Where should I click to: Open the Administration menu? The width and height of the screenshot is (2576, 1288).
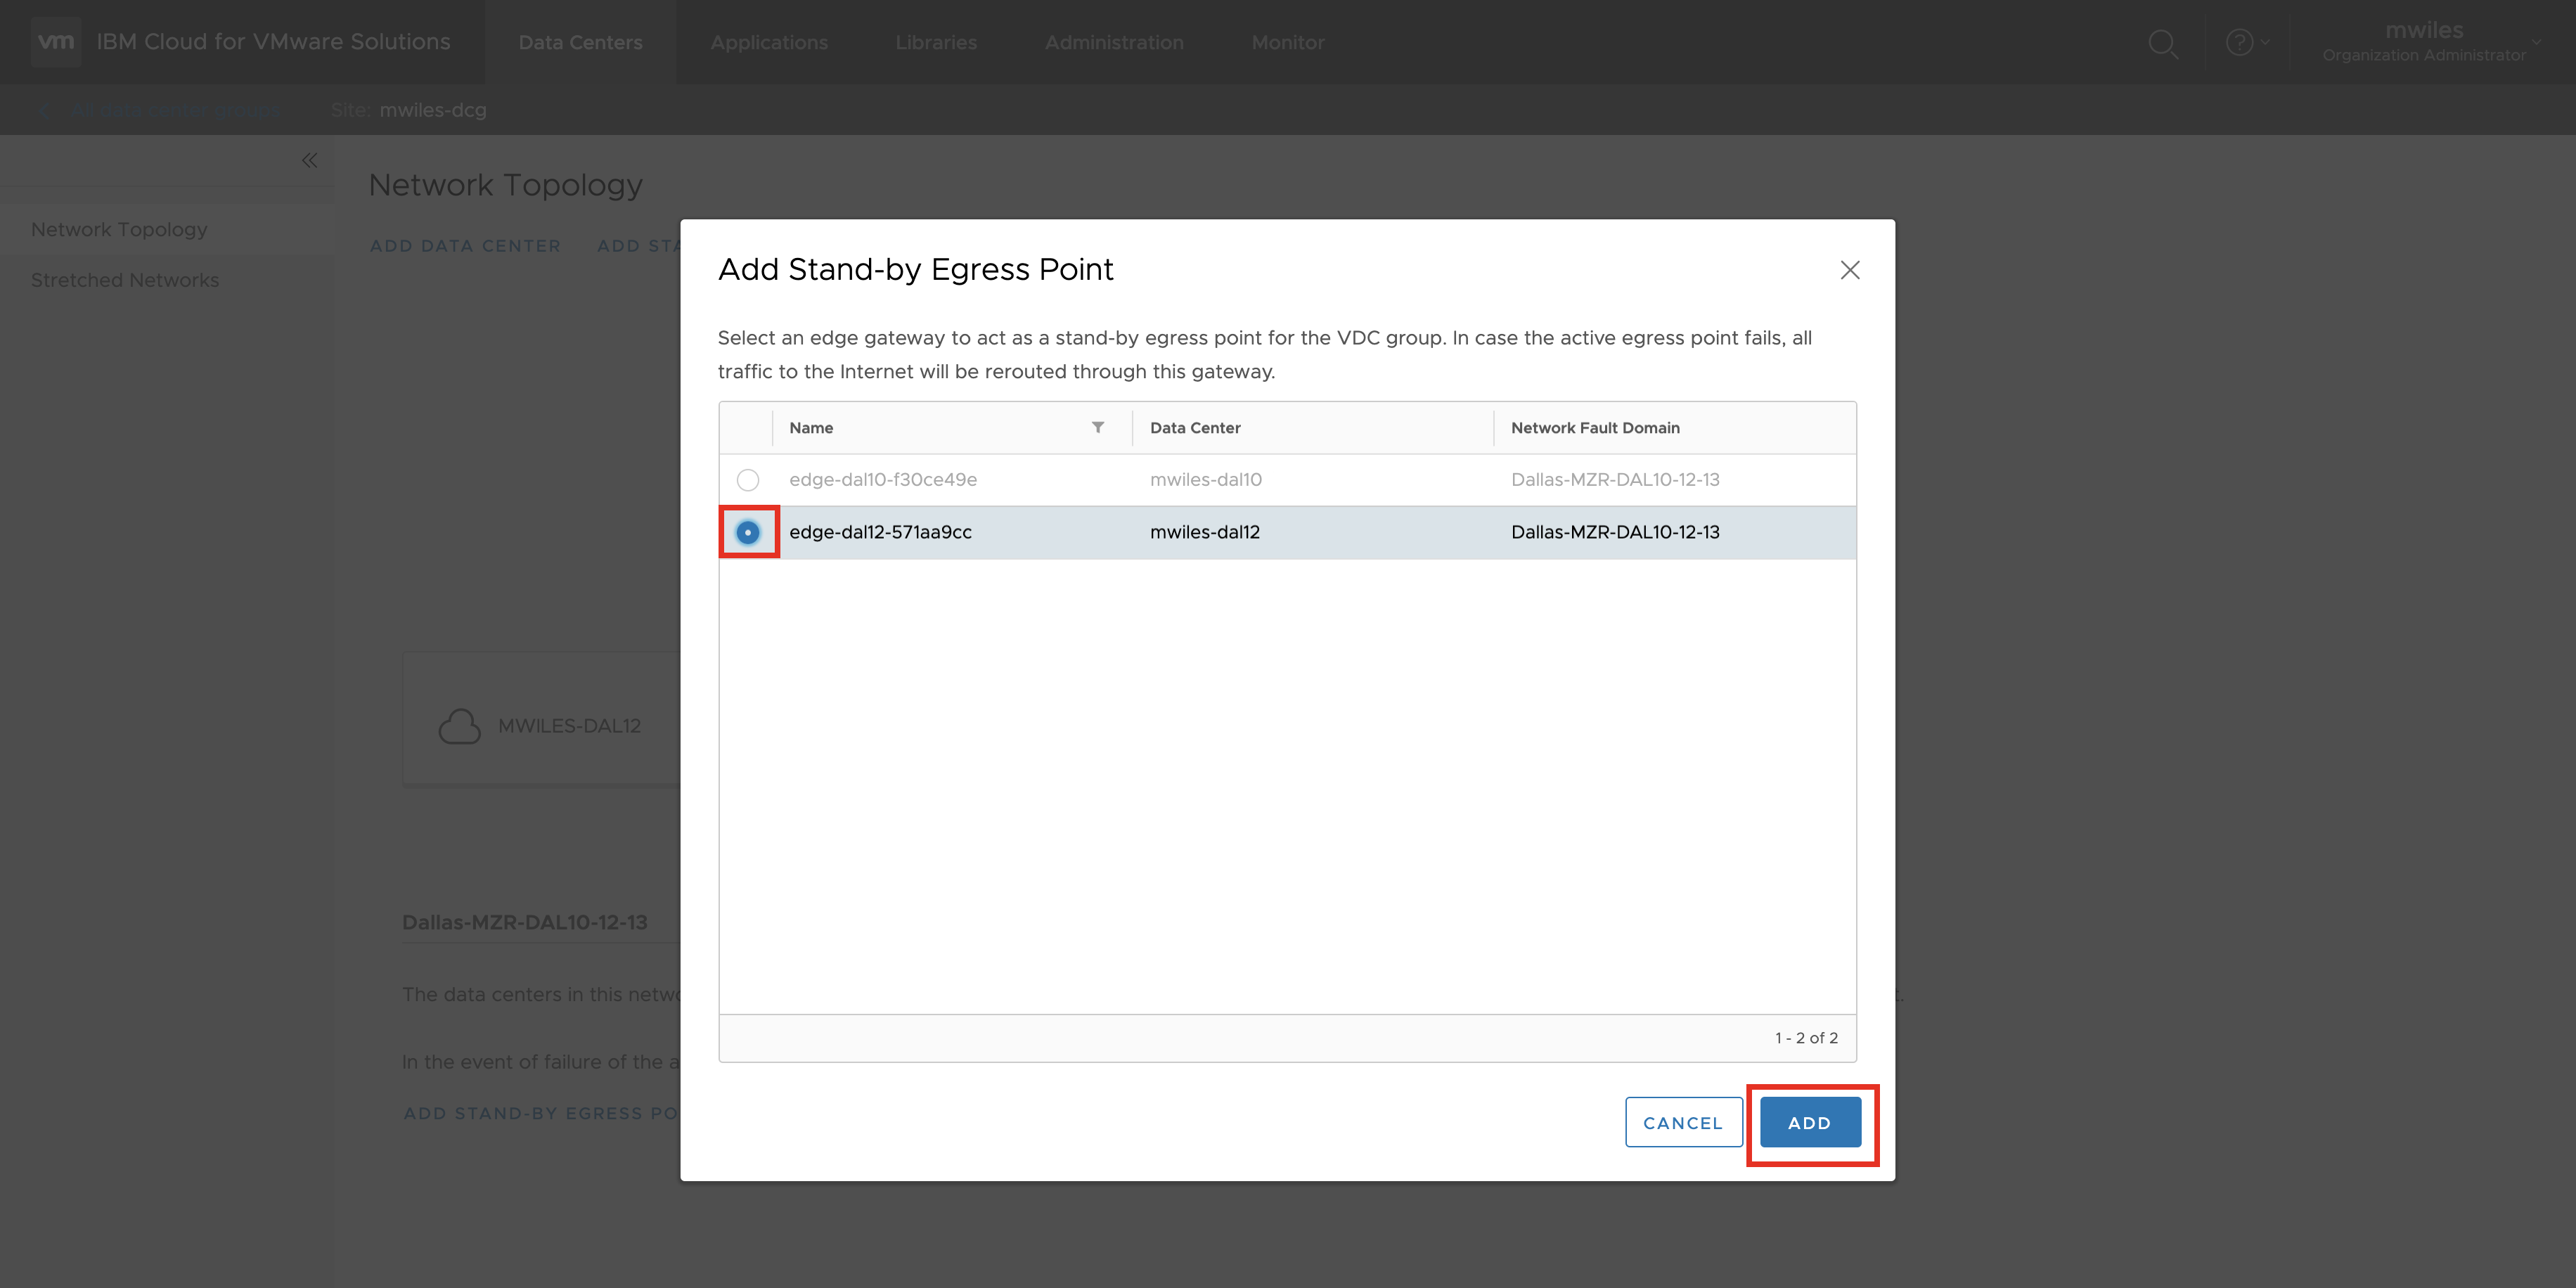(1114, 43)
